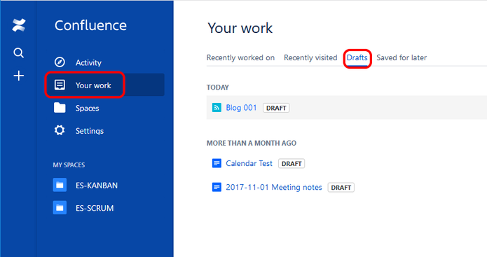
Task: Select the Drafts tab
Action: coord(357,57)
